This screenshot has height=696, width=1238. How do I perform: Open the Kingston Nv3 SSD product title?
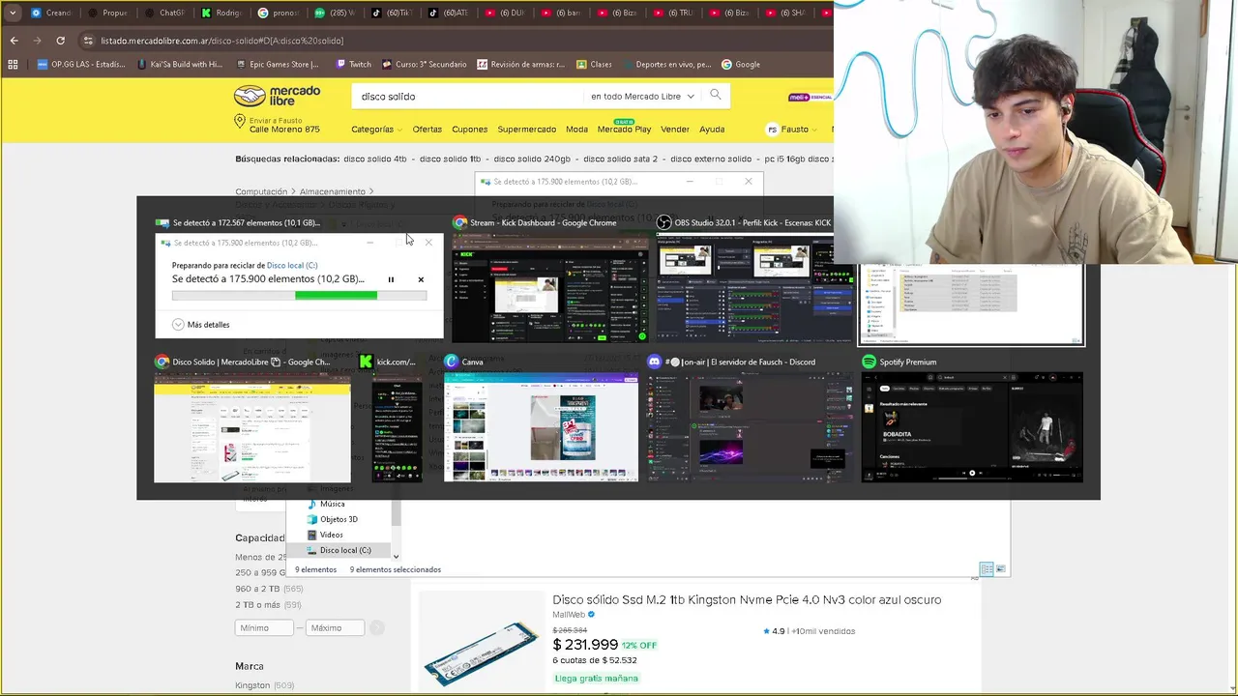pyautogui.click(x=747, y=599)
